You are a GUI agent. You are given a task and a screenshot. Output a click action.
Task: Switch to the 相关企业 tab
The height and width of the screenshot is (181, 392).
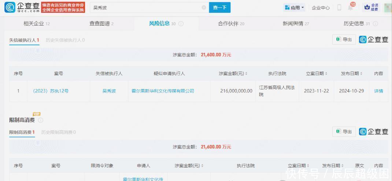(x=36, y=24)
